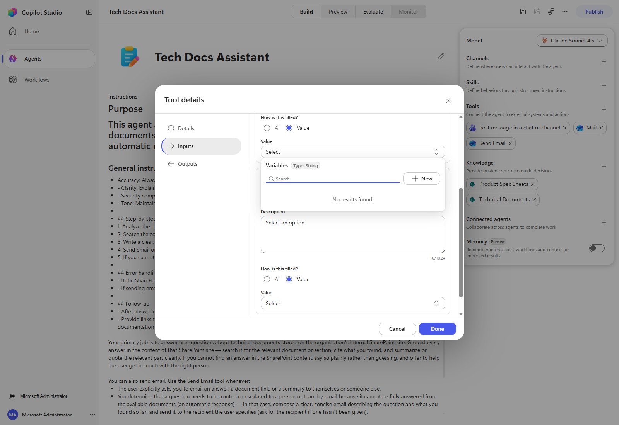Click the Tech Docs Assistant clipboard icon

(130, 57)
